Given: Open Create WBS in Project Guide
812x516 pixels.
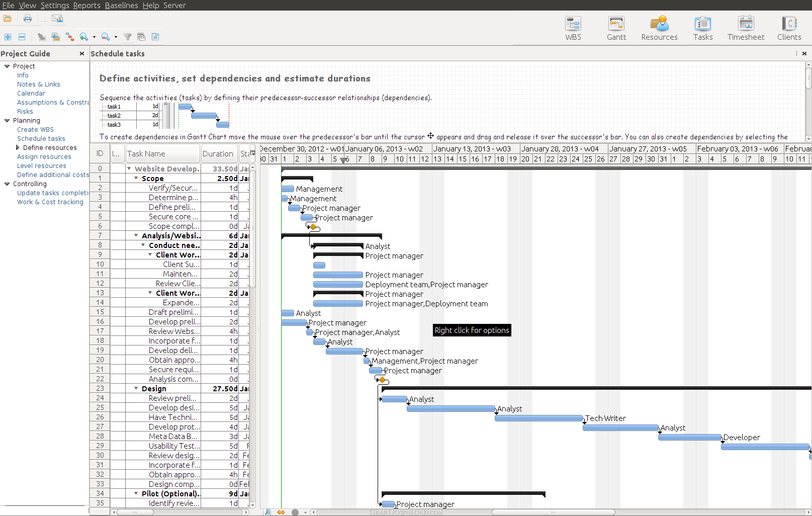Looking at the screenshot, I should tap(35, 129).
